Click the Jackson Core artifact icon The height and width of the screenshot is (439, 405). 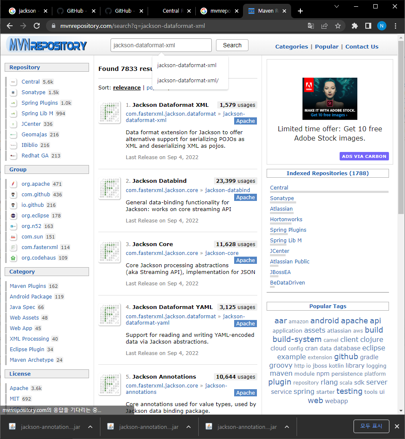point(109,252)
